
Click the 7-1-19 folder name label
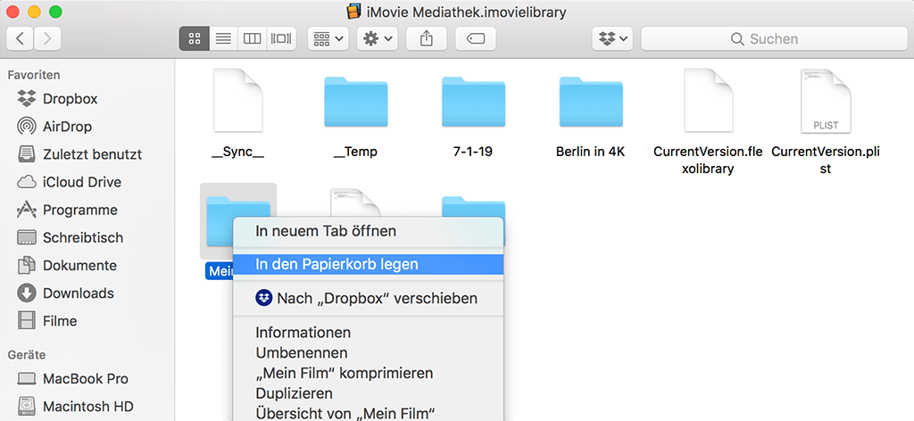473,153
